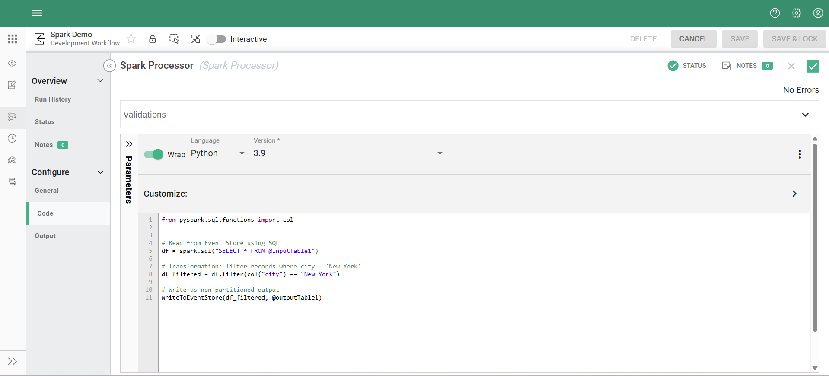Click the code editor vertical scrollbar
The width and height of the screenshot is (829, 376).
pyautogui.click(x=815, y=238)
